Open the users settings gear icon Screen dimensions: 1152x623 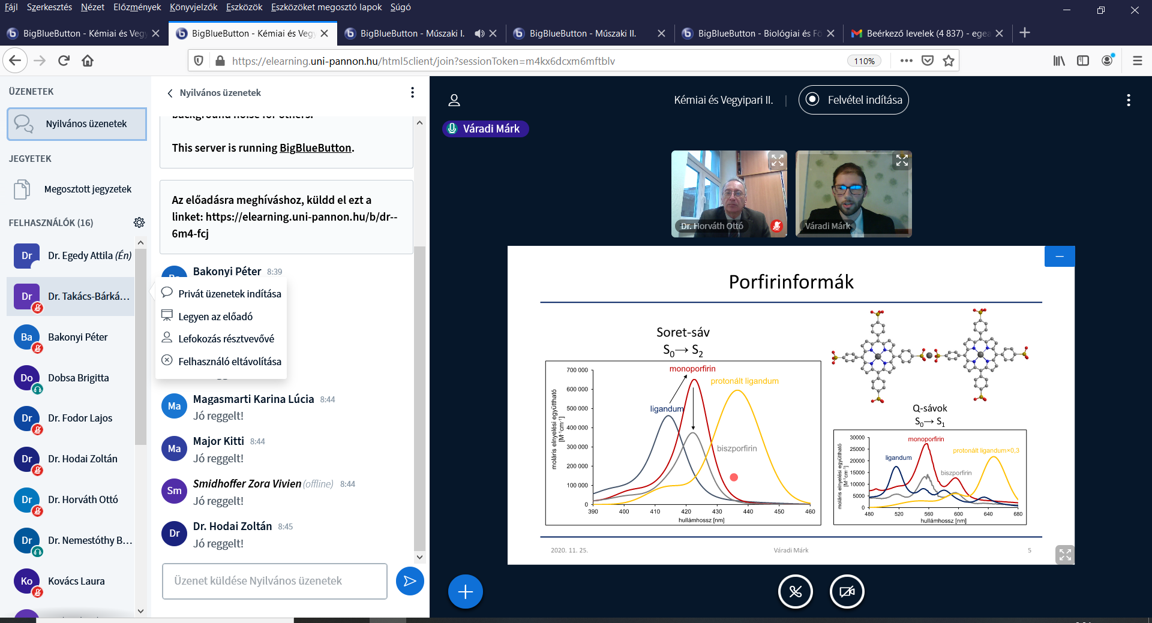point(139,222)
